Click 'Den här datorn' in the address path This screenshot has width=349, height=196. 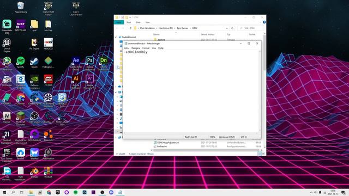147,28
